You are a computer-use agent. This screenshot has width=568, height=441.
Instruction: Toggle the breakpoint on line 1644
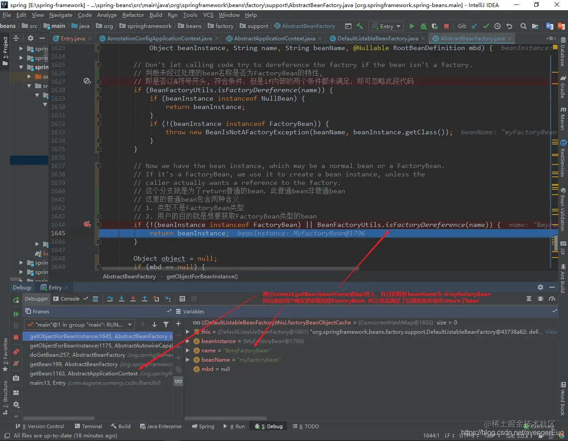(x=87, y=224)
